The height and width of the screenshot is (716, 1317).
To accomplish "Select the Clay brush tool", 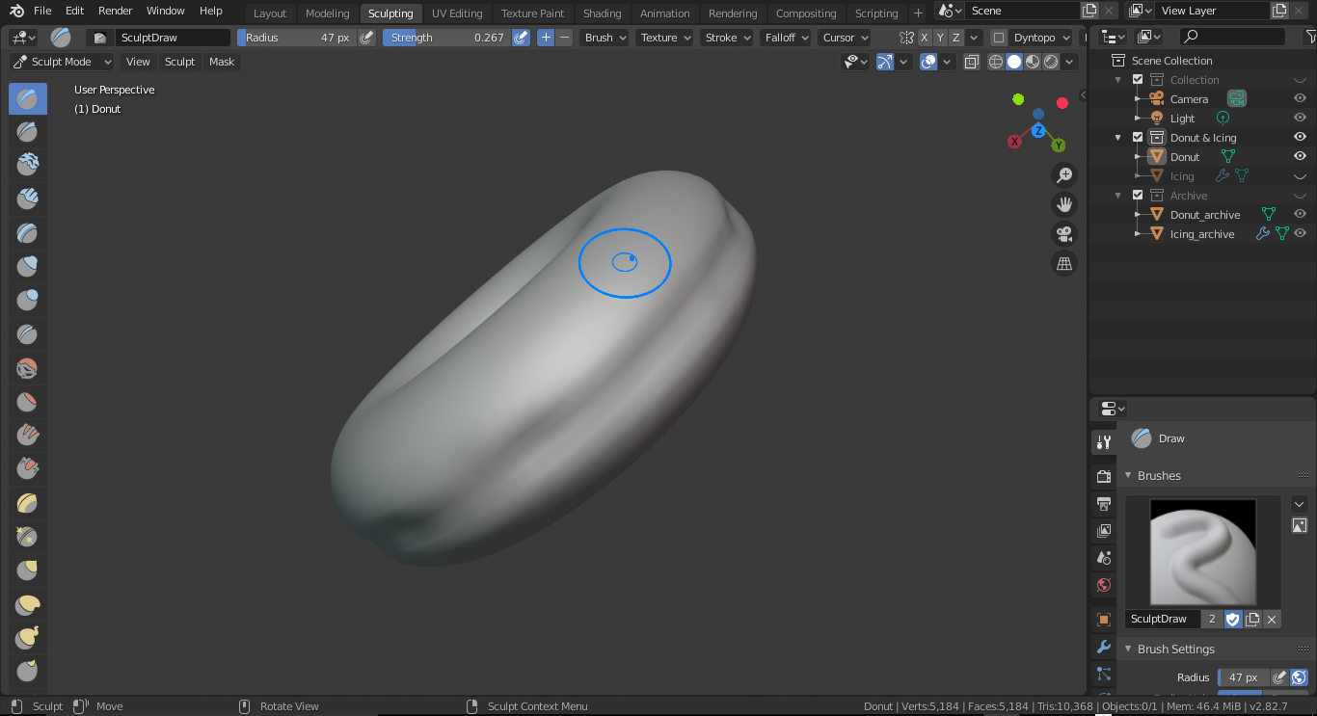I will (28, 166).
